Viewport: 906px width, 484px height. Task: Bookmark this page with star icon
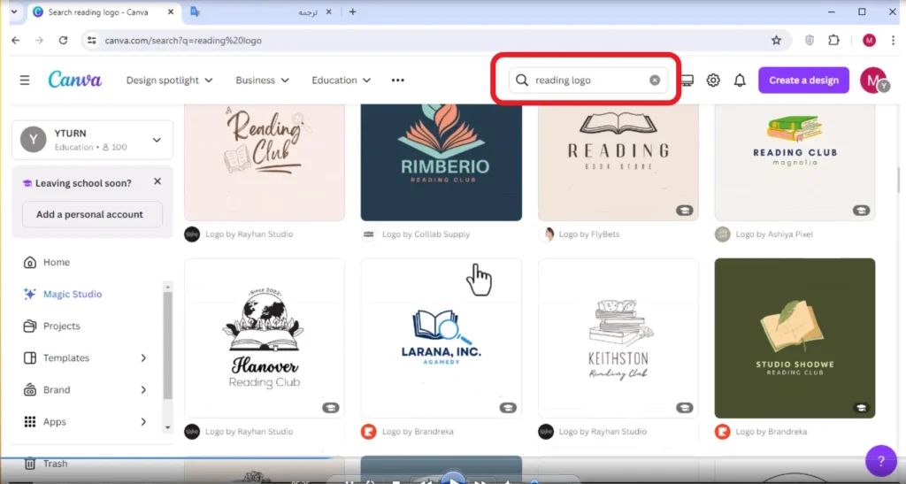[x=776, y=41]
